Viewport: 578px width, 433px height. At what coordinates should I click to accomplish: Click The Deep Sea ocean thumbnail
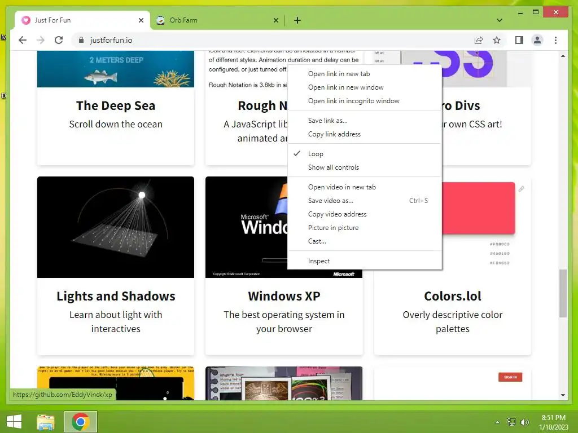pos(115,69)
